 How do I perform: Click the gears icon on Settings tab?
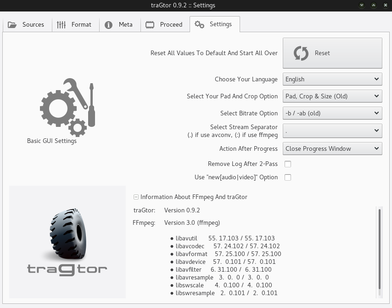tap(199, 24)
